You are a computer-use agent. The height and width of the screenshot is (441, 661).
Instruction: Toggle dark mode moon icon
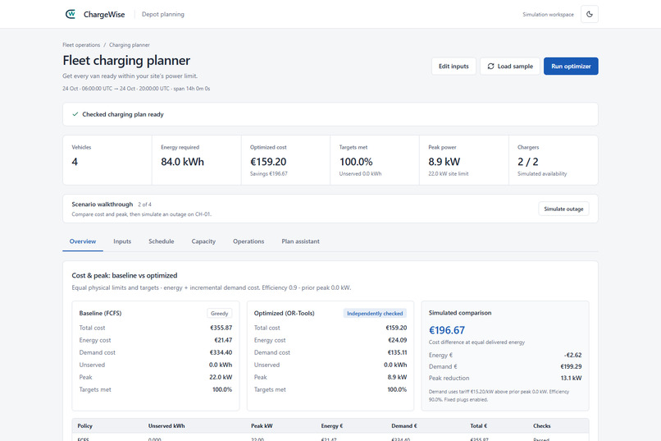coord(590,14)
